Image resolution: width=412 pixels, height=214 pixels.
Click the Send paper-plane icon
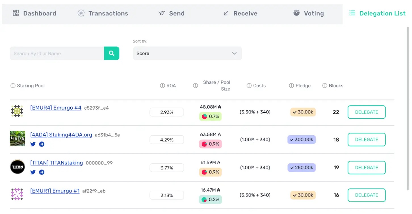162,13
